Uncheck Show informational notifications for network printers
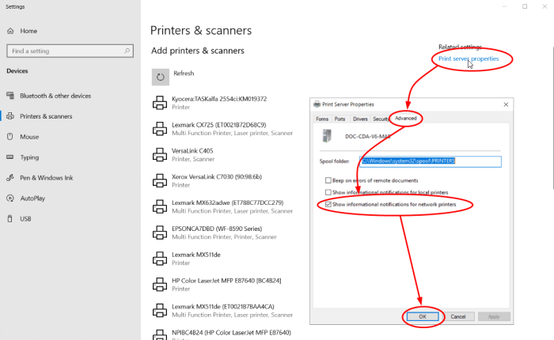Image resolution: width=554 pixels, height=340 pixels. click(x=328, y=205)
